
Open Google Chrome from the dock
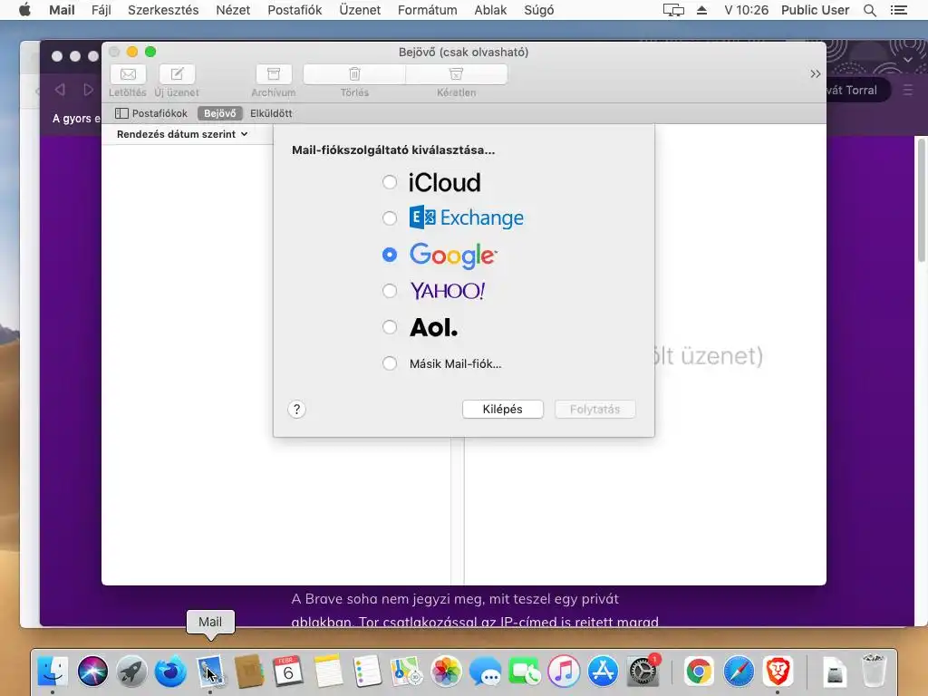(699, 672)
